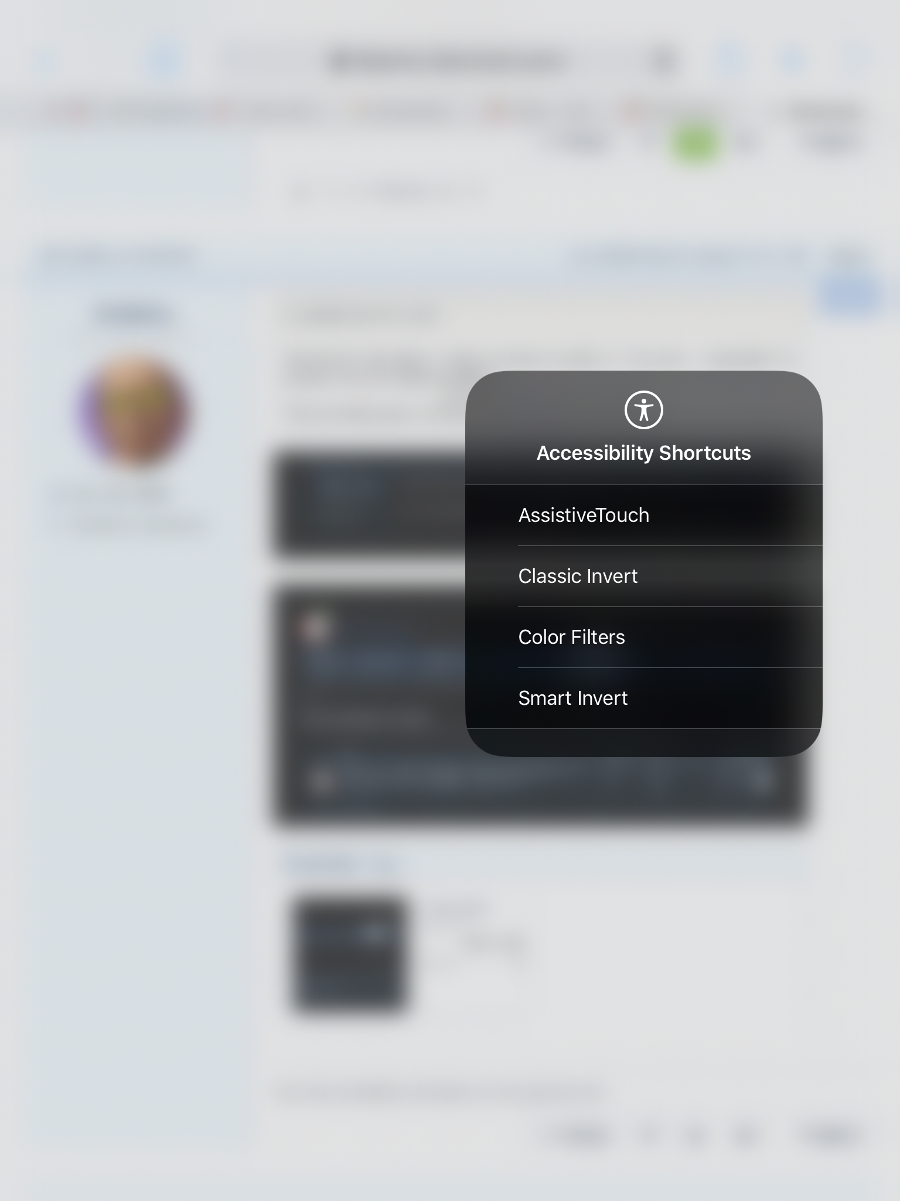900x1201 pixels.
Task: Enable the Color Filters shortcut
Action: pyautogui.click(x=643, y=637)
